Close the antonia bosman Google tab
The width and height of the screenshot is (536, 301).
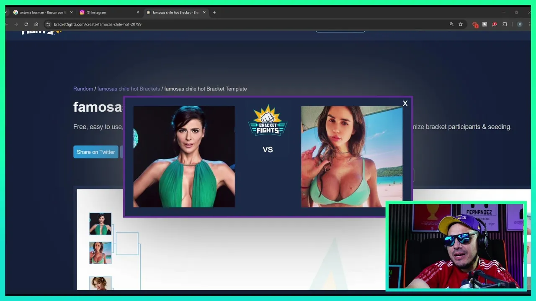point(71,13)
